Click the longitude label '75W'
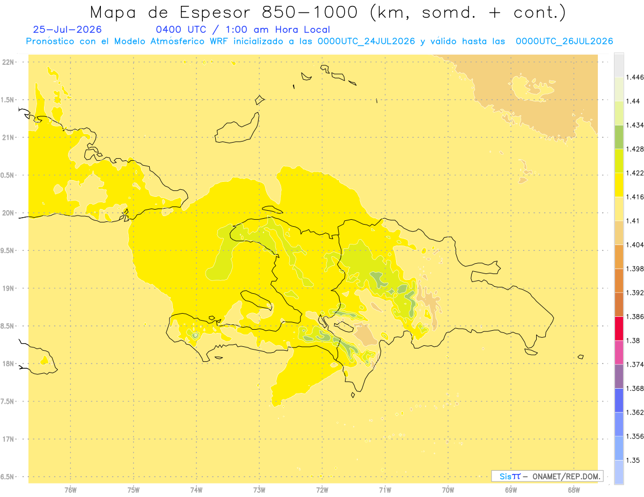 [133, 490]
